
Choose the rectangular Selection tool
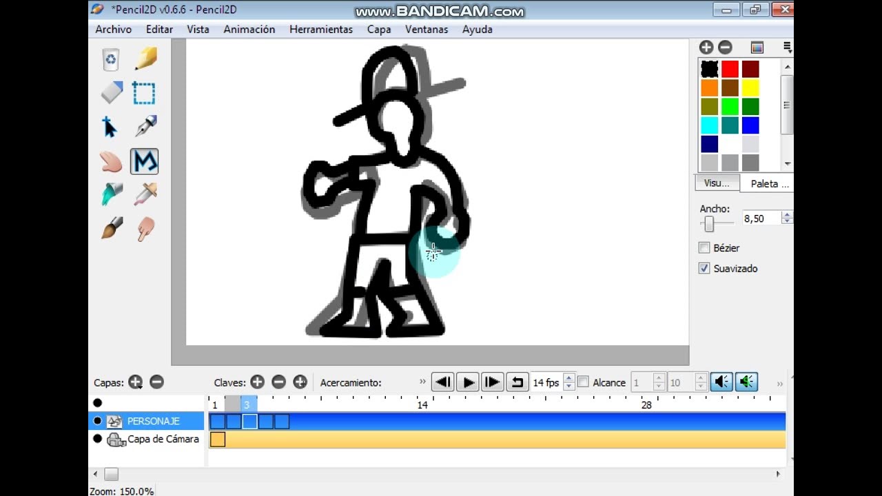pos(144,93)
